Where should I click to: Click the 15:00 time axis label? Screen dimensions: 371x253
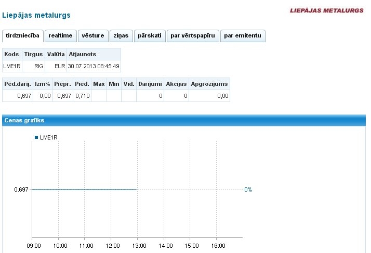click(x=192, y=246)
